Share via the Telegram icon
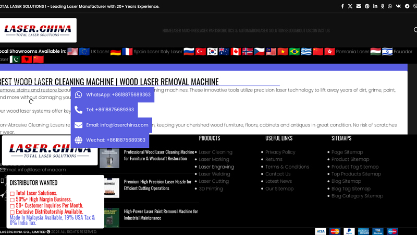417x235 pixels. 407,6
